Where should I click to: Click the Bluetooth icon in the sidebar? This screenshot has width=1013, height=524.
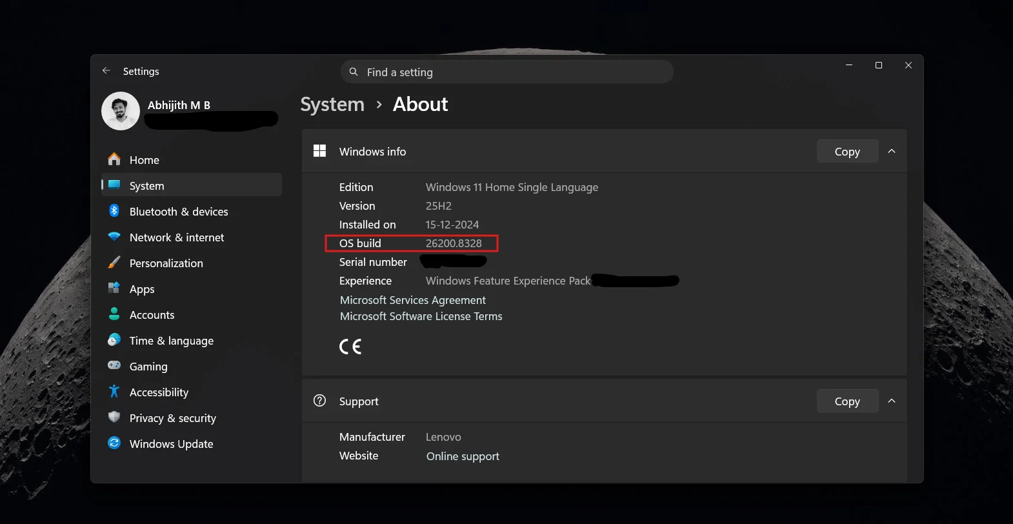(x=114, y=211)
